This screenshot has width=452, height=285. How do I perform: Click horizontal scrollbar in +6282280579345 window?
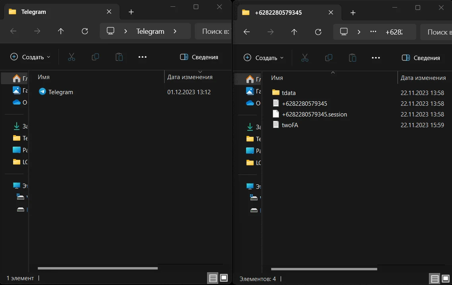[324, 269]
